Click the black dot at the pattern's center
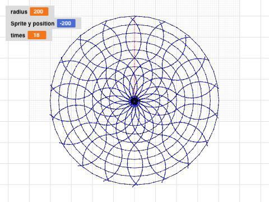Screen dimensions: 269x202 [x=134, y=101]
